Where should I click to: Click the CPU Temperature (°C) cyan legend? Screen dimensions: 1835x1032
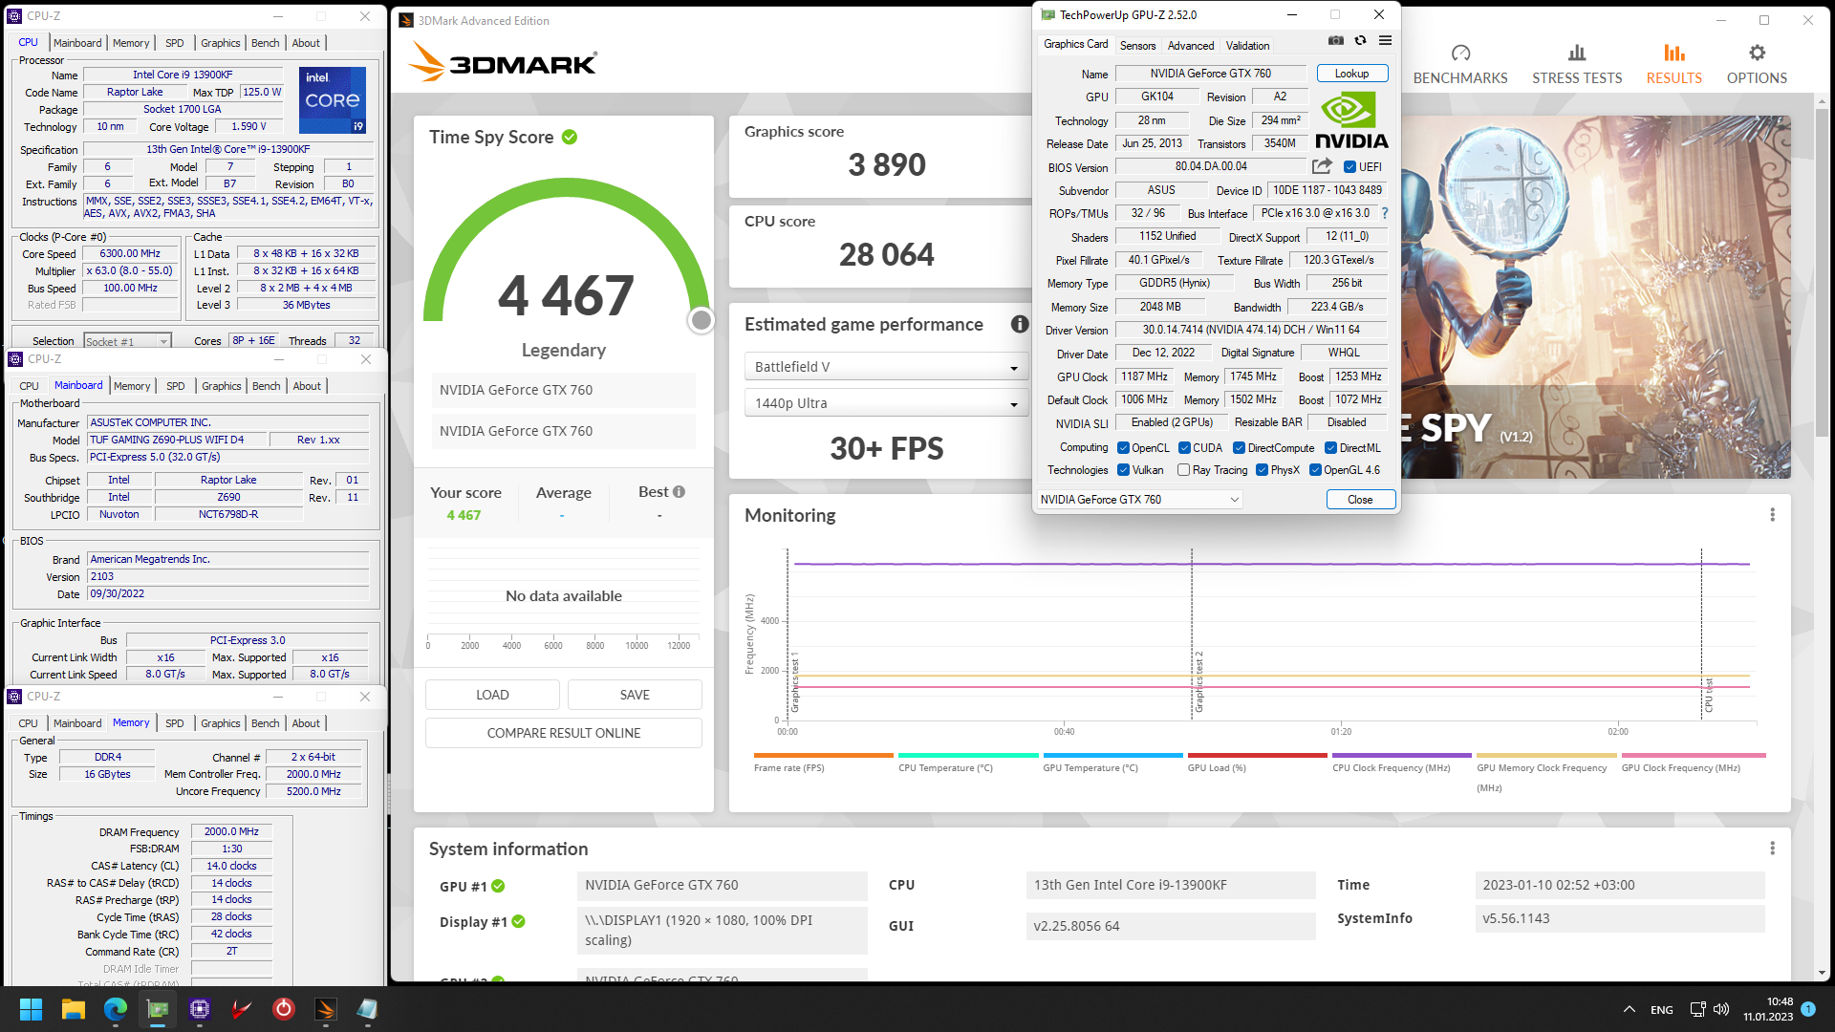[968, 762]
